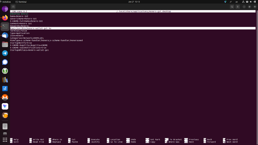Click the 'Replace' shortcut label in nano
Screen dimensions: 258x145
pos(57,142)
